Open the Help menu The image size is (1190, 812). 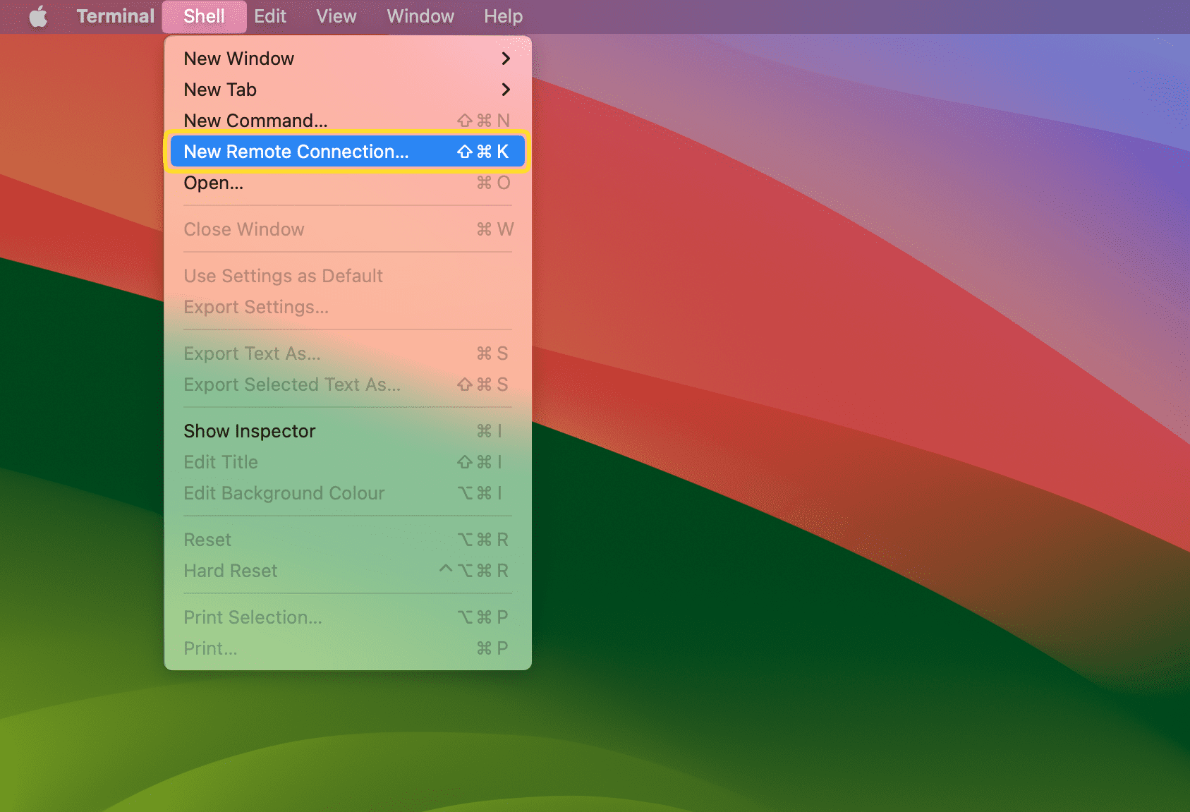[x=502, y=16]
